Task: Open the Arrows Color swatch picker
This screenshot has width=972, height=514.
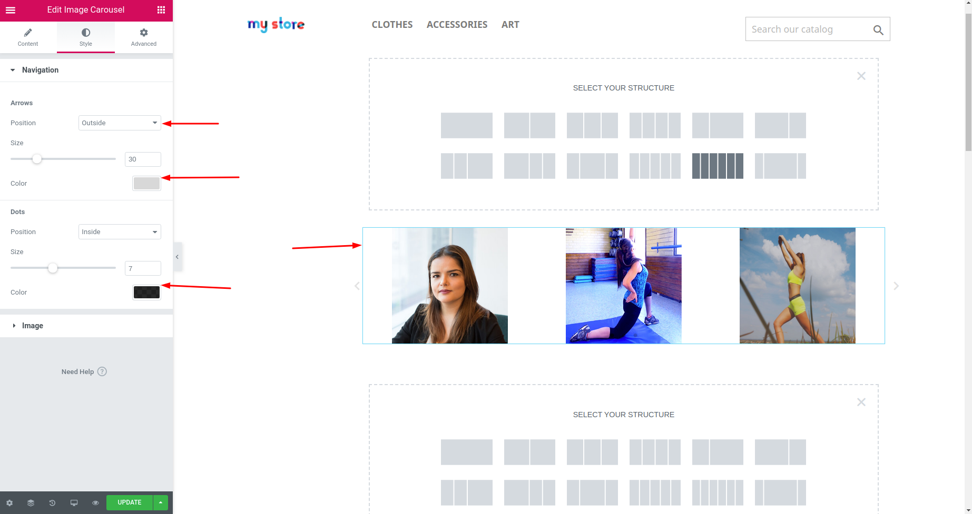Action: tap(146, 183)
